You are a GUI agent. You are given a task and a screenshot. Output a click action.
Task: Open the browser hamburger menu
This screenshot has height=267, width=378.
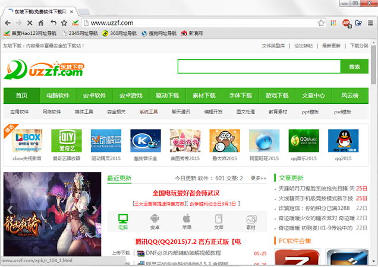[x=370, y=23]
